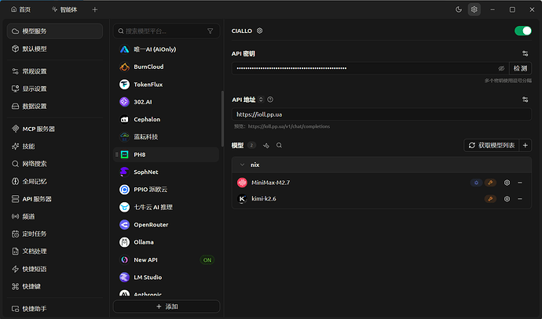The width and height of the screenshot is (542, 319).
Task: Open 全局记忆 settings
Action: [x=55, y=181]
